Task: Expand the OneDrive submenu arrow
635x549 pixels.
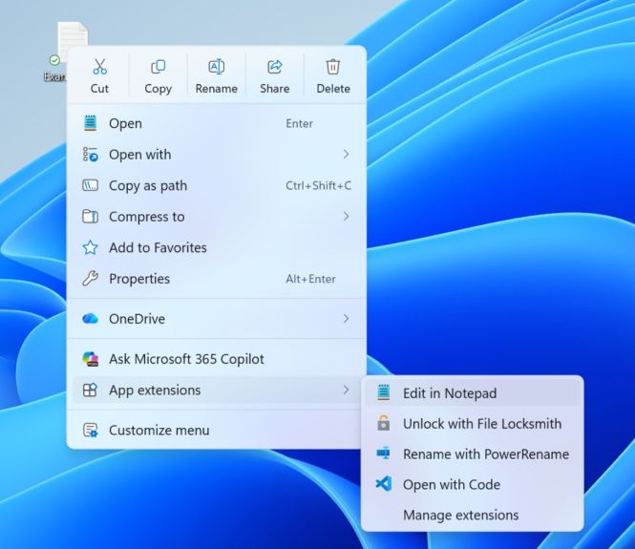Action: [x=346, y=319]
